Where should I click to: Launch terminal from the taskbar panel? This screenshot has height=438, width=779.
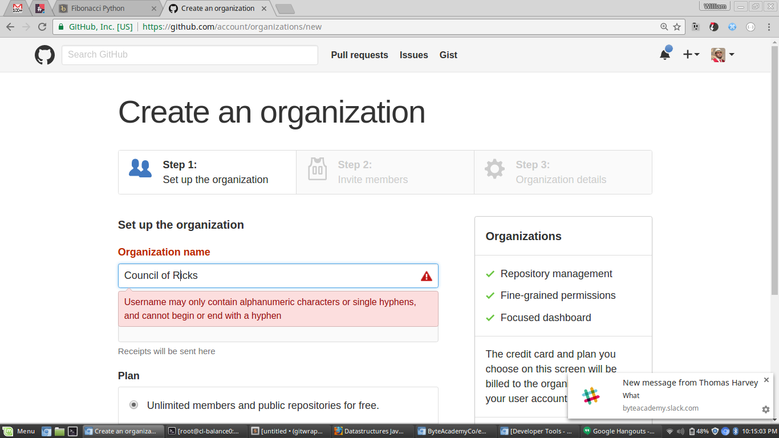coord(73,431)
